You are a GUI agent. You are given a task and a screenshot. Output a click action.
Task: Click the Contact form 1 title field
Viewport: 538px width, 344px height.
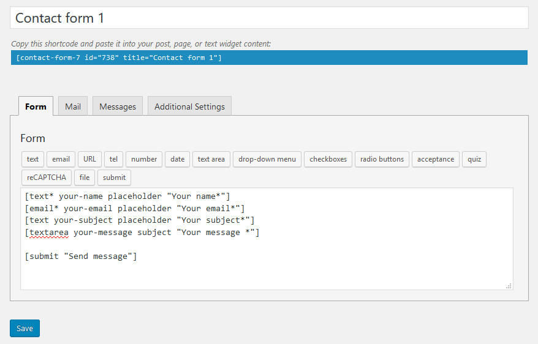269,18
